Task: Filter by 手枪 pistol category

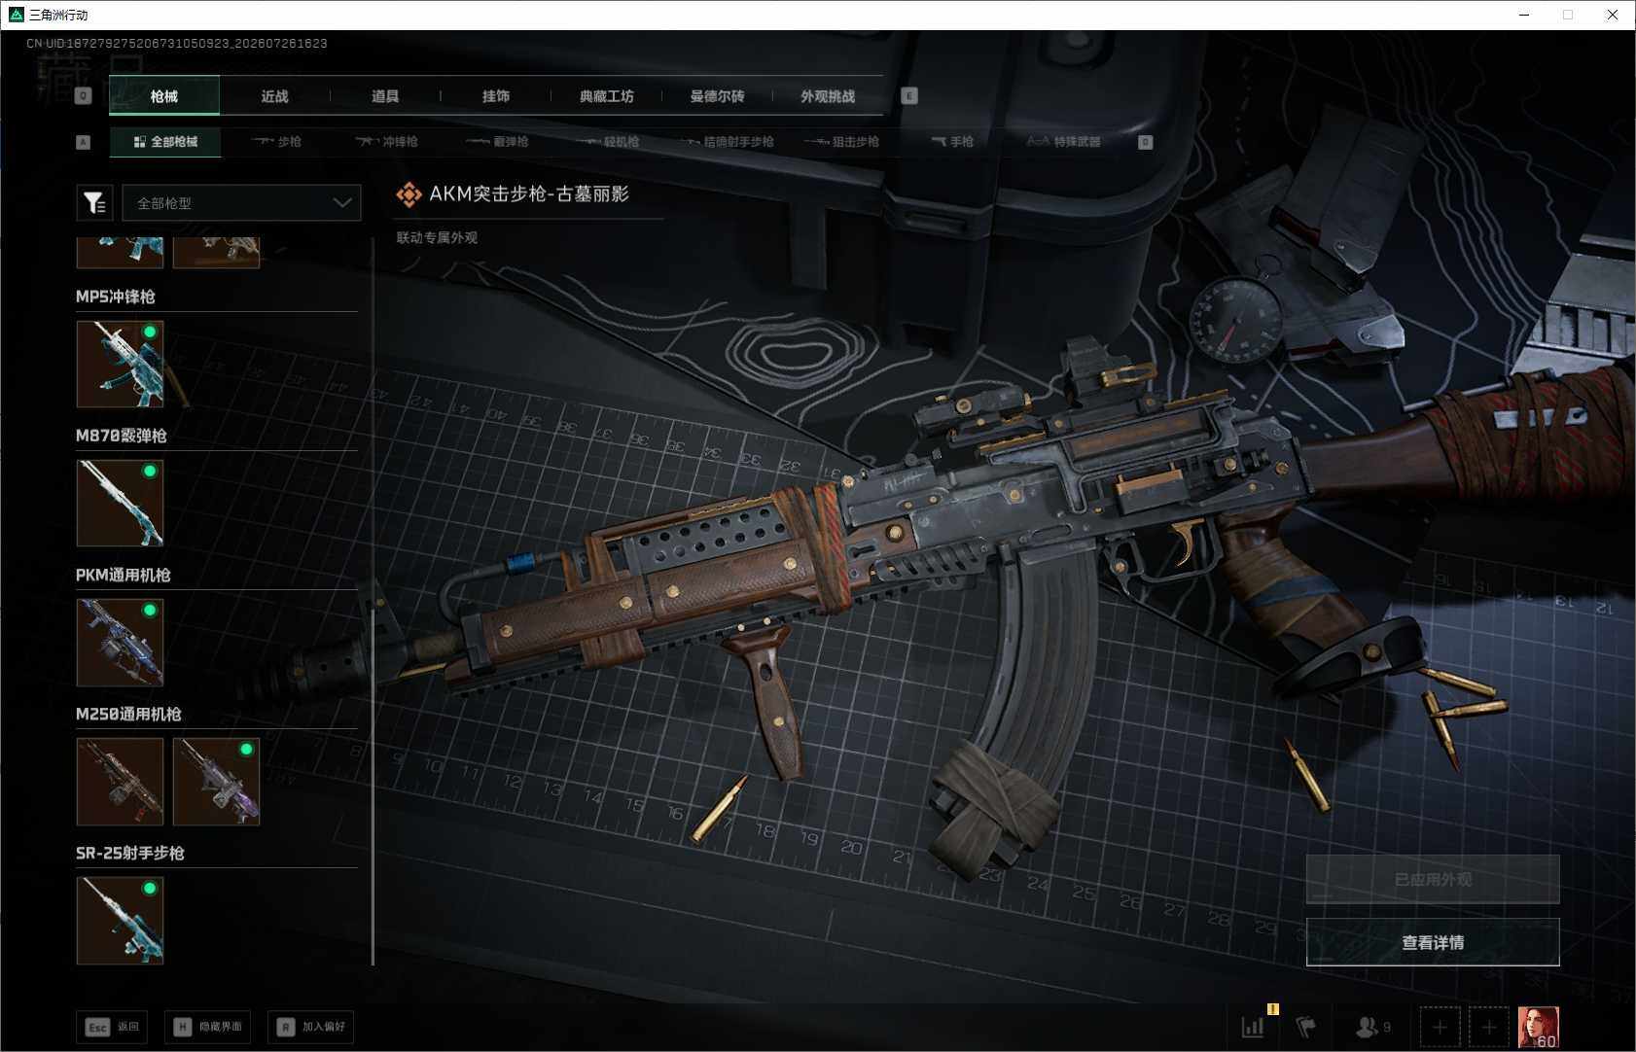Action: [952, 142]
